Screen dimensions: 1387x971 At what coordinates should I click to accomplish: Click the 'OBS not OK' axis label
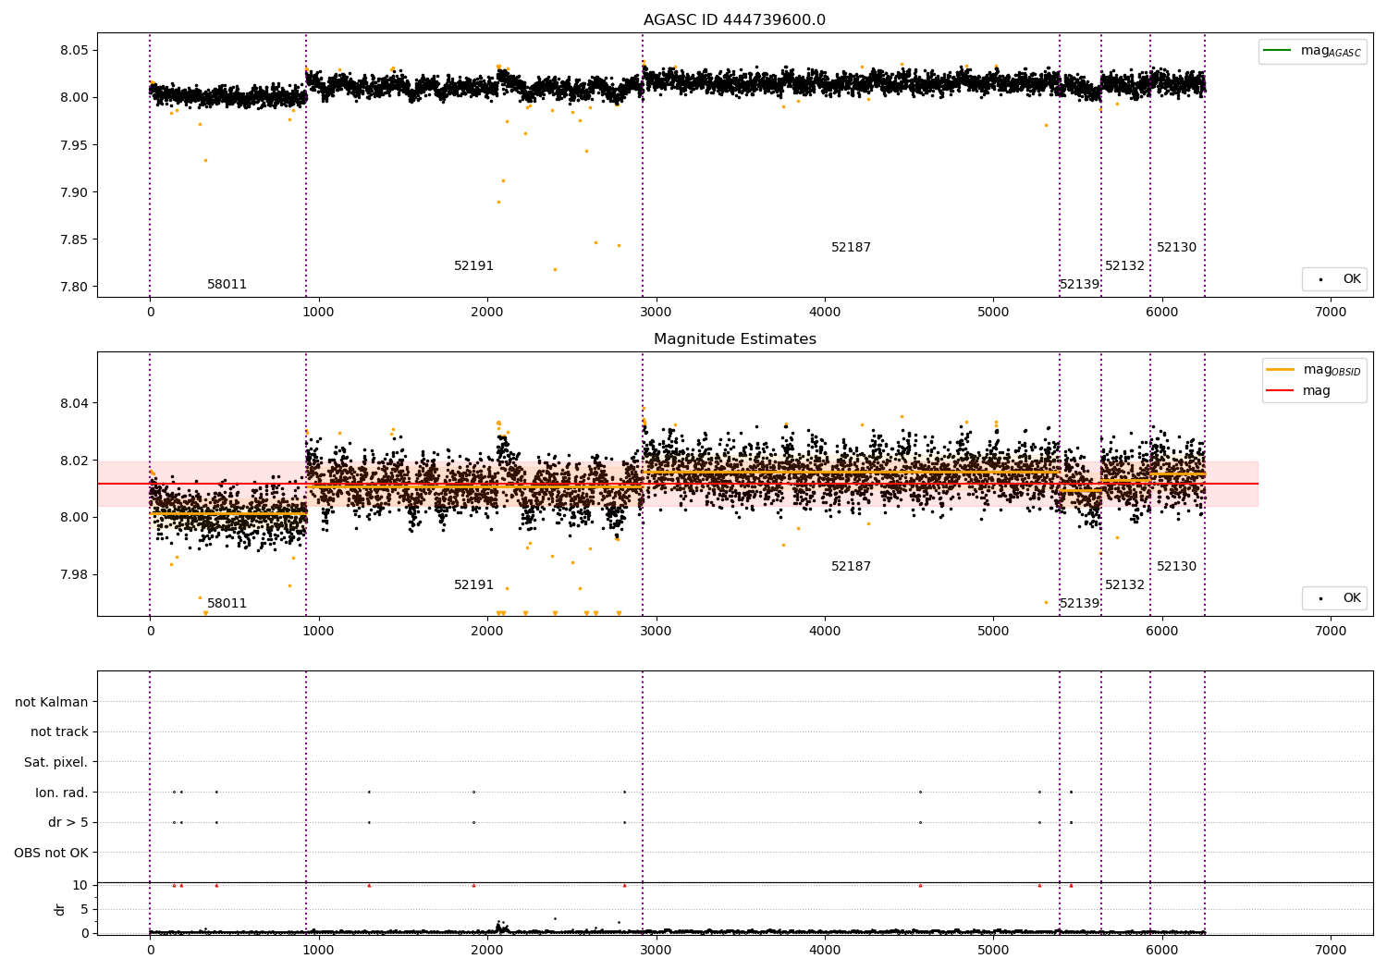51,853
